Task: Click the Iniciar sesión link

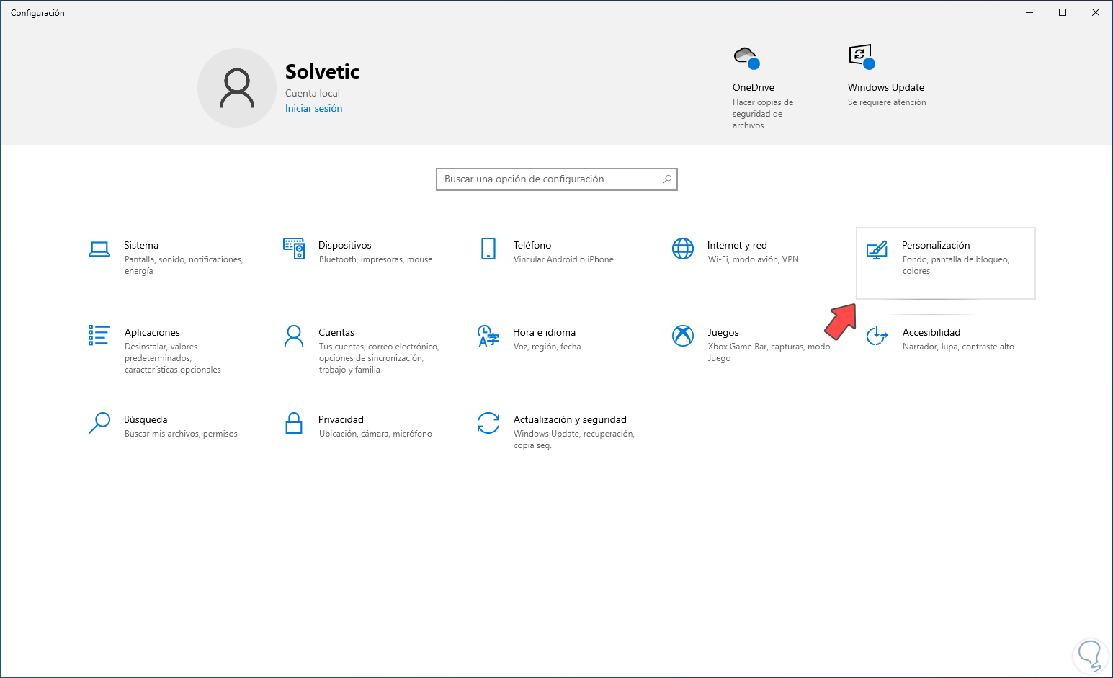Action: [313, 109]
